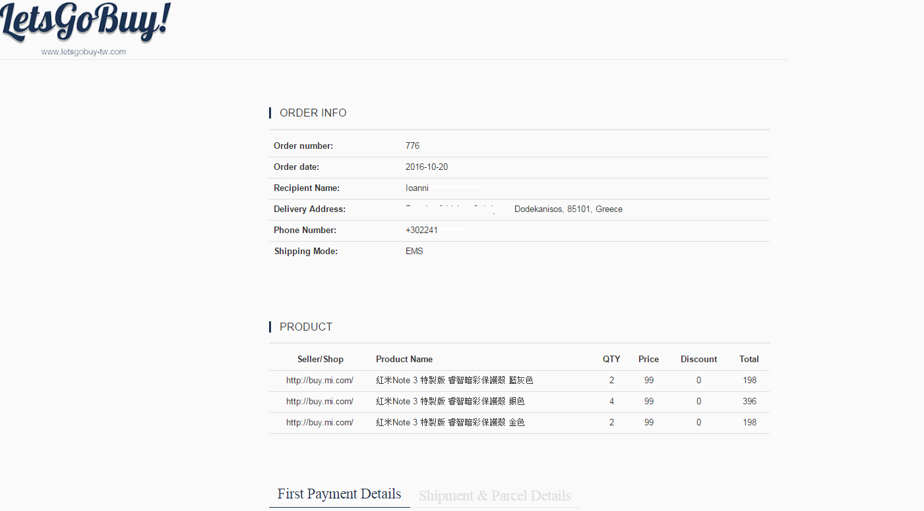Open buy.mi.com link for 藍灰色 product
Screen dimensions: 924x511
320,380
